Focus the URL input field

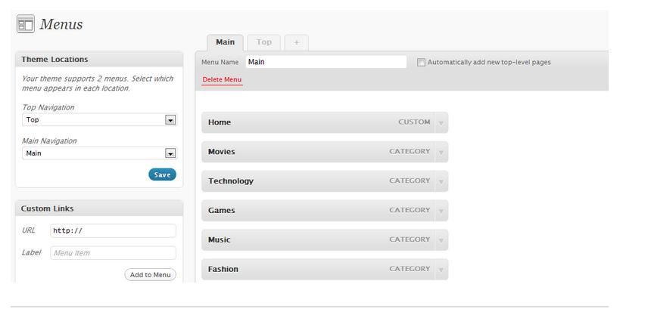(113, 231)
